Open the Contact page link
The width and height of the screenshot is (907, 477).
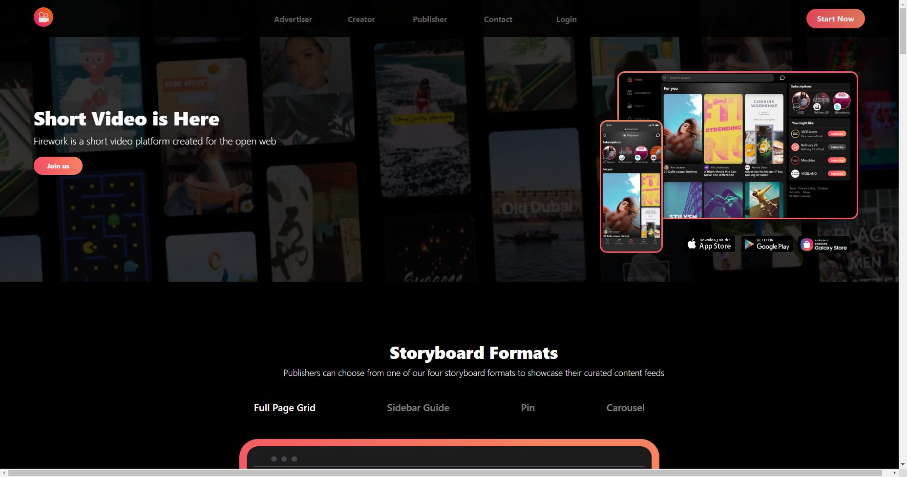click(498, 19)
